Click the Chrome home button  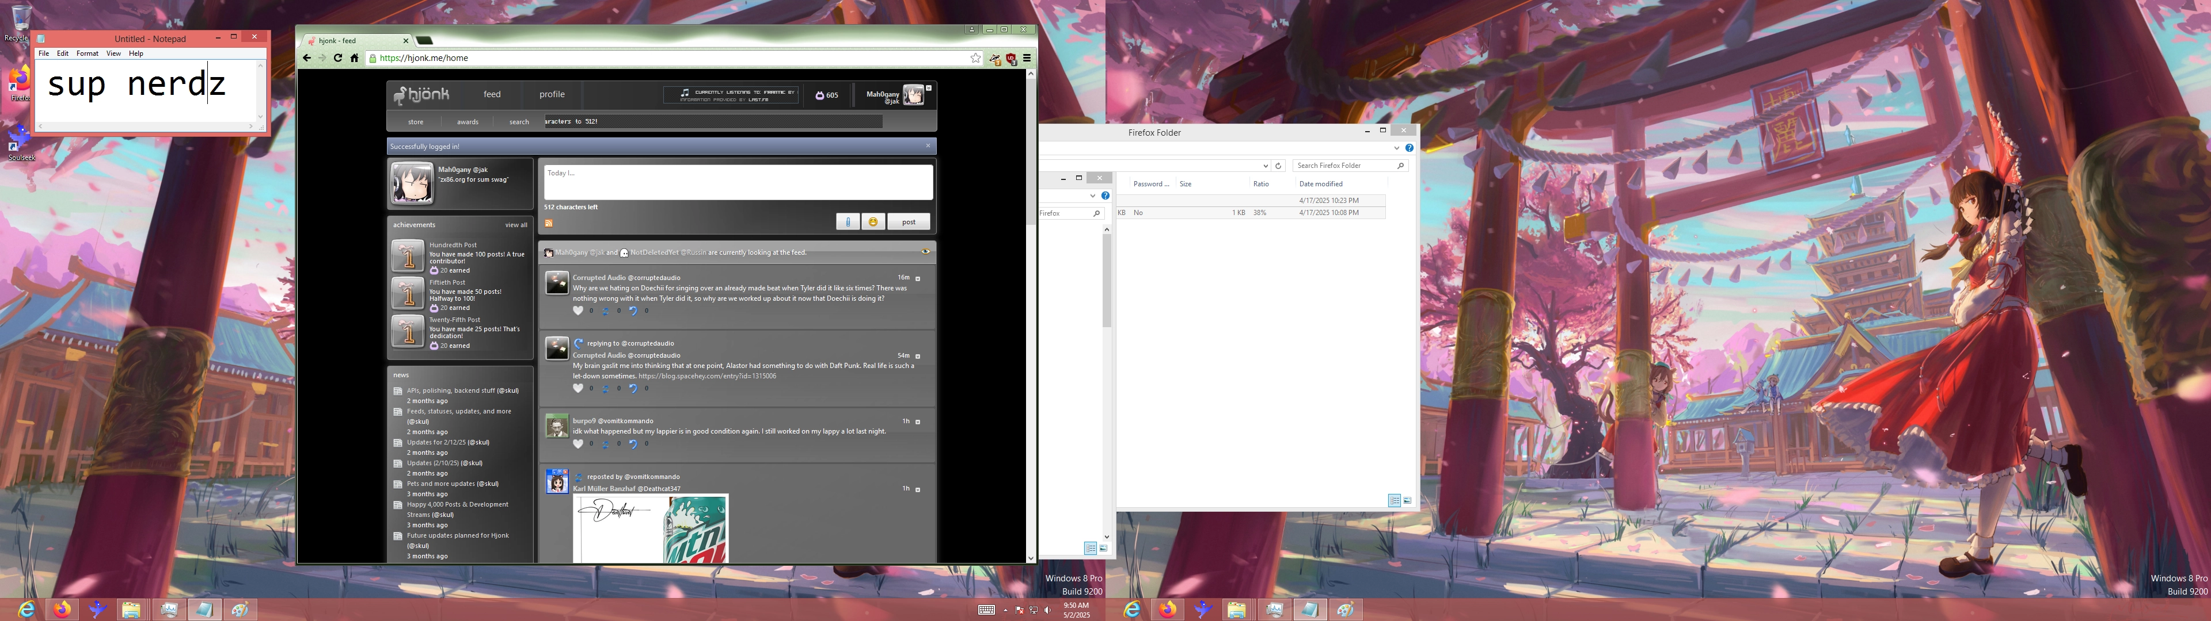[x=354, y=58]
